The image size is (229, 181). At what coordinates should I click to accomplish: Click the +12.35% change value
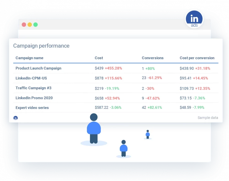pos(203,88)
